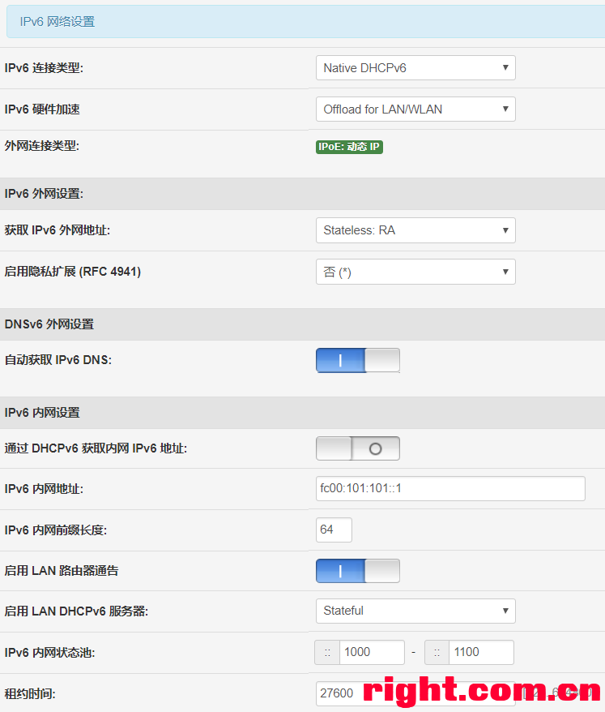
Task: Click the 启用 LAN 路由器通告 label
Action: coord(62,571)
